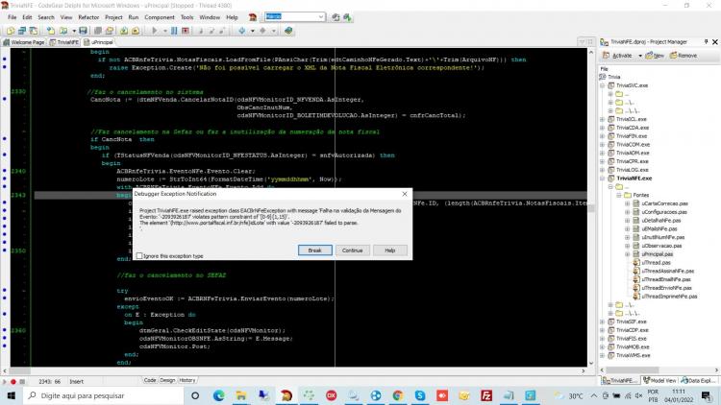
Task: Open the Open-file dropdown arrow
Action: pos(74,32)
